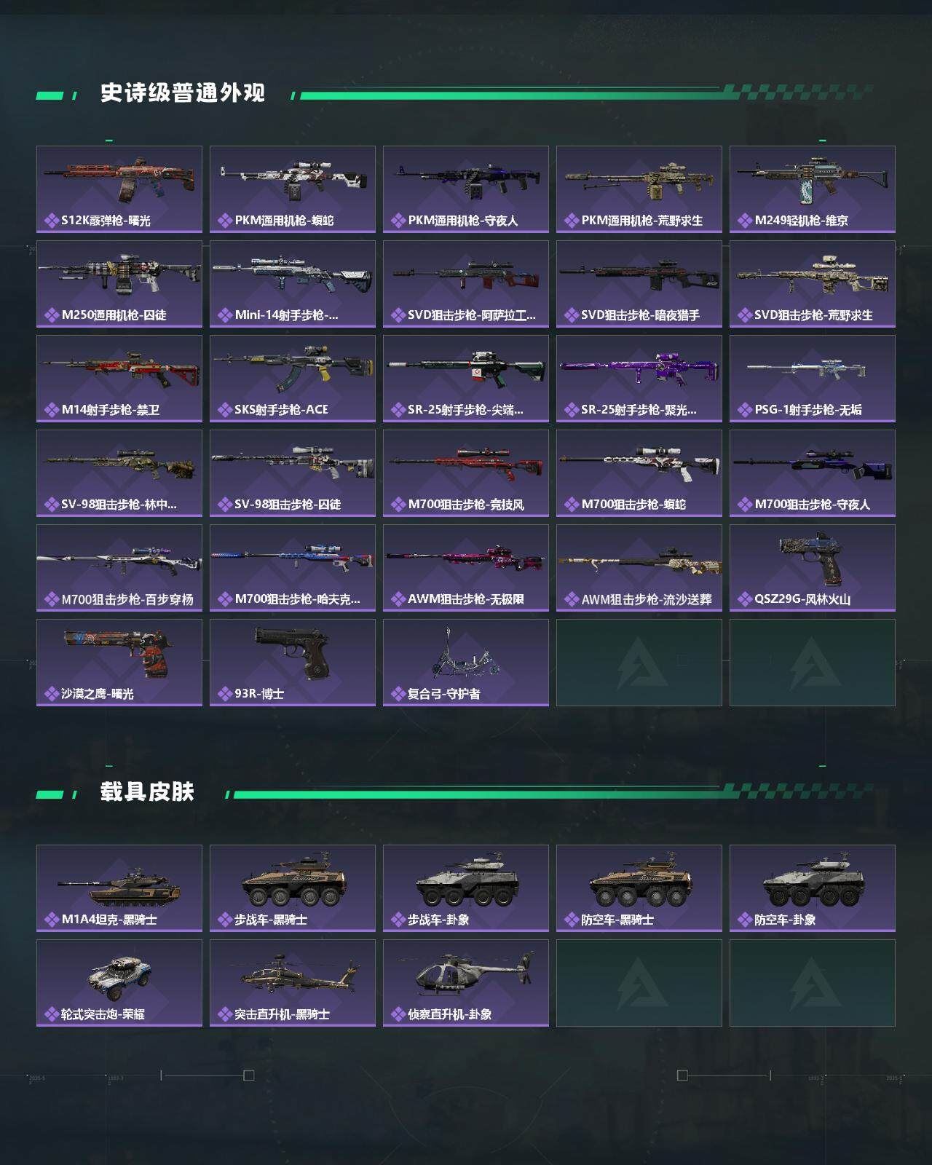Select the 轮式突击炮-荣耀 vehicle skin
The image size is (932, 1165).
pyautogui.click(x=119, y=983)
